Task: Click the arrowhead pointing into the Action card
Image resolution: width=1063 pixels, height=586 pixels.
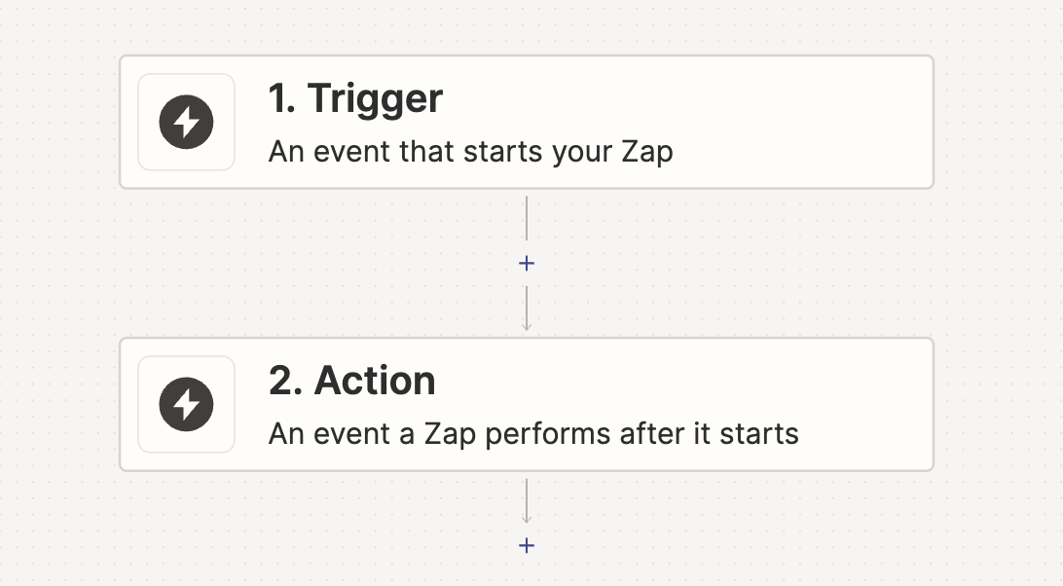Action: [x=527, y=325]
